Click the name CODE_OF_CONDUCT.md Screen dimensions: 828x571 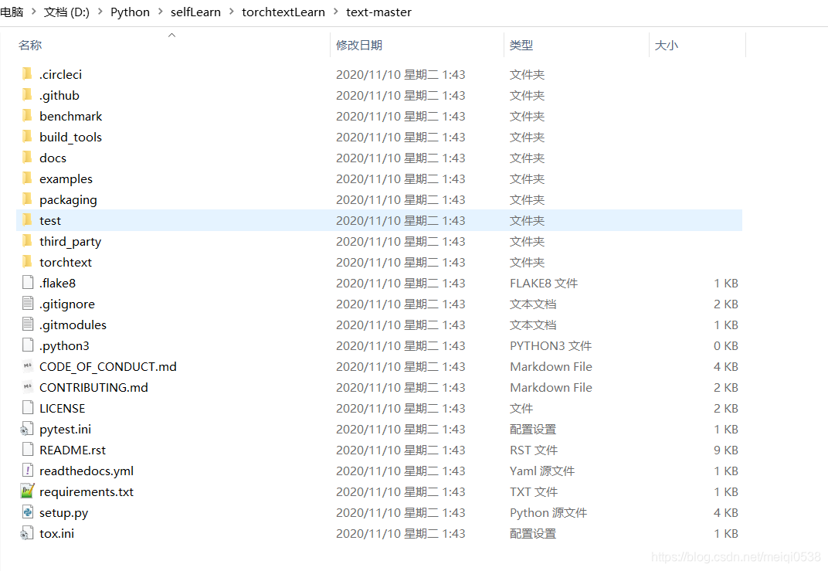(107, 366)
